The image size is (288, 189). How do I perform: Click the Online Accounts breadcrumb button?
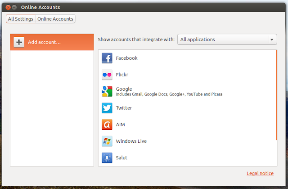click(x=55, y=19)
